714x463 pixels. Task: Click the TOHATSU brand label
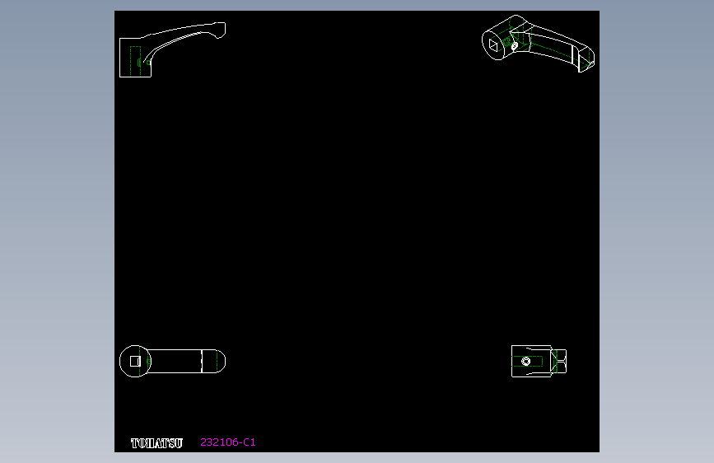[x=156, y=443]
